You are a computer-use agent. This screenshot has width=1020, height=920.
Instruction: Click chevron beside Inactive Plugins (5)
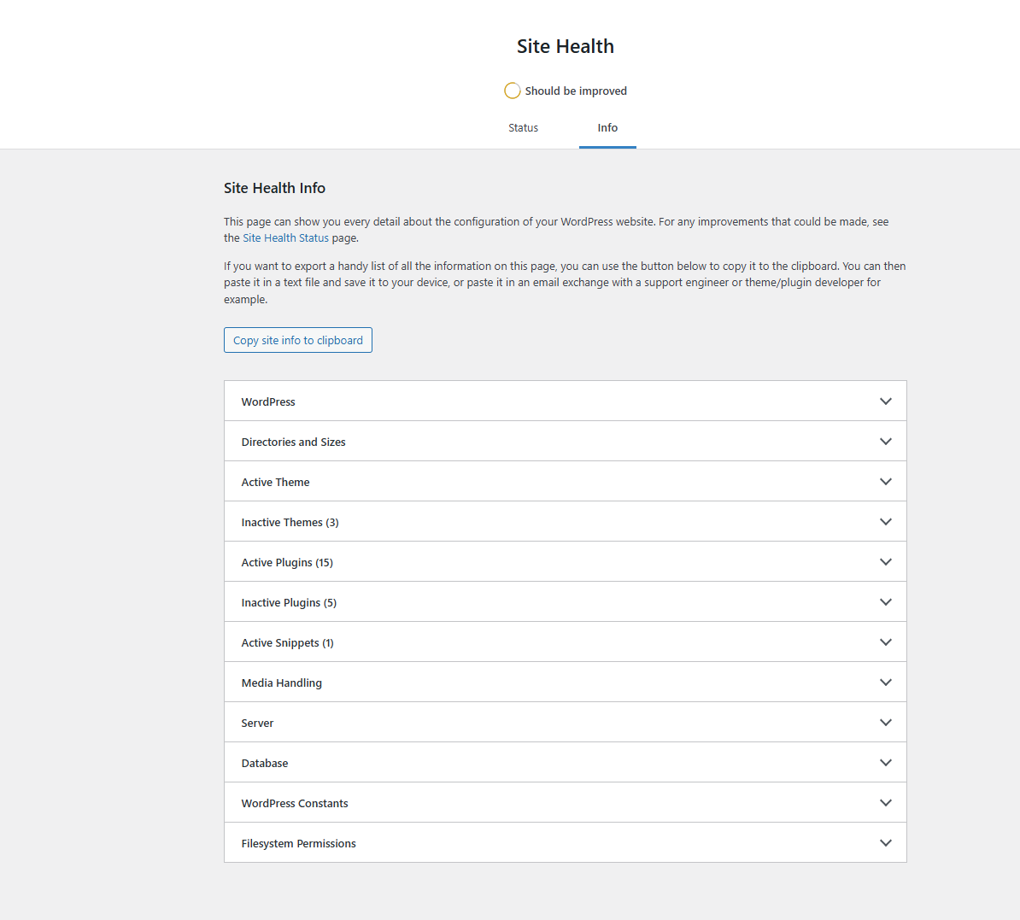pyautogui.click(x=885, y=602)
